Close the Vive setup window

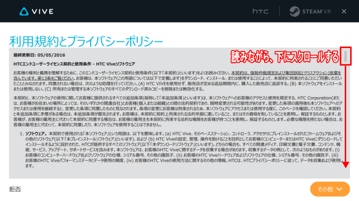click(344, 11)
